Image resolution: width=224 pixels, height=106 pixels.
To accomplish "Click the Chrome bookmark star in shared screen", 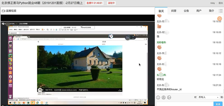I will [144, 39].
